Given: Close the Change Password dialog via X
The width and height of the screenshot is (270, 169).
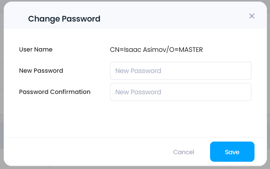Looking at the screenshot, I should point(252,16).
